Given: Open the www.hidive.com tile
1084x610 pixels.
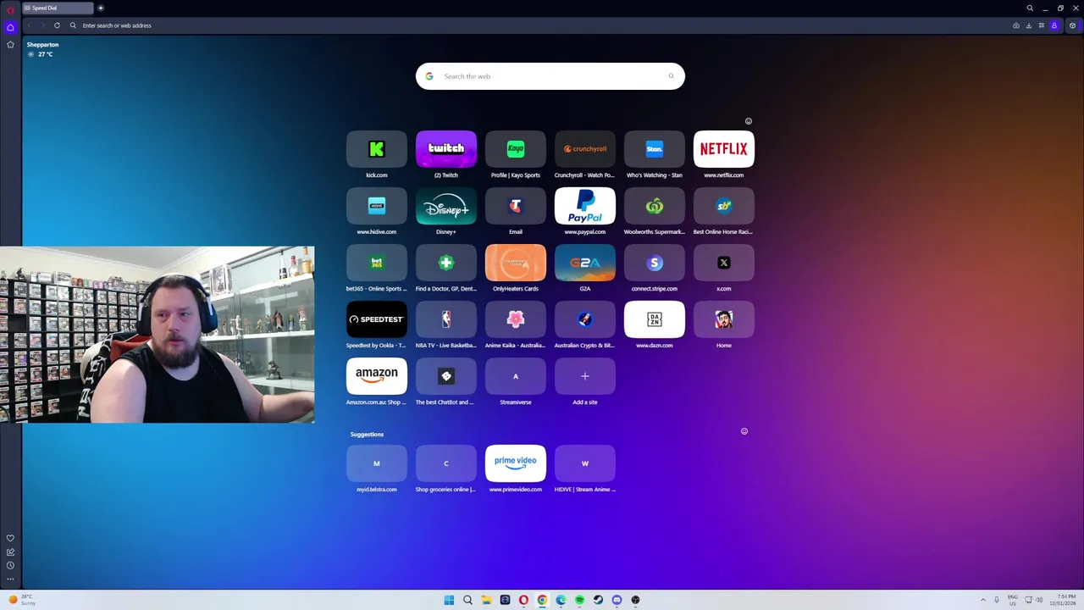Looking at the screenshot, I should pos(377,206).
